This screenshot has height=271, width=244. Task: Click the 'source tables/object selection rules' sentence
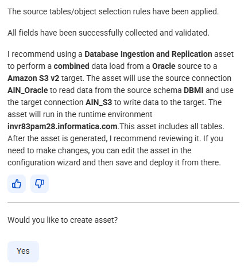point(113,11)
